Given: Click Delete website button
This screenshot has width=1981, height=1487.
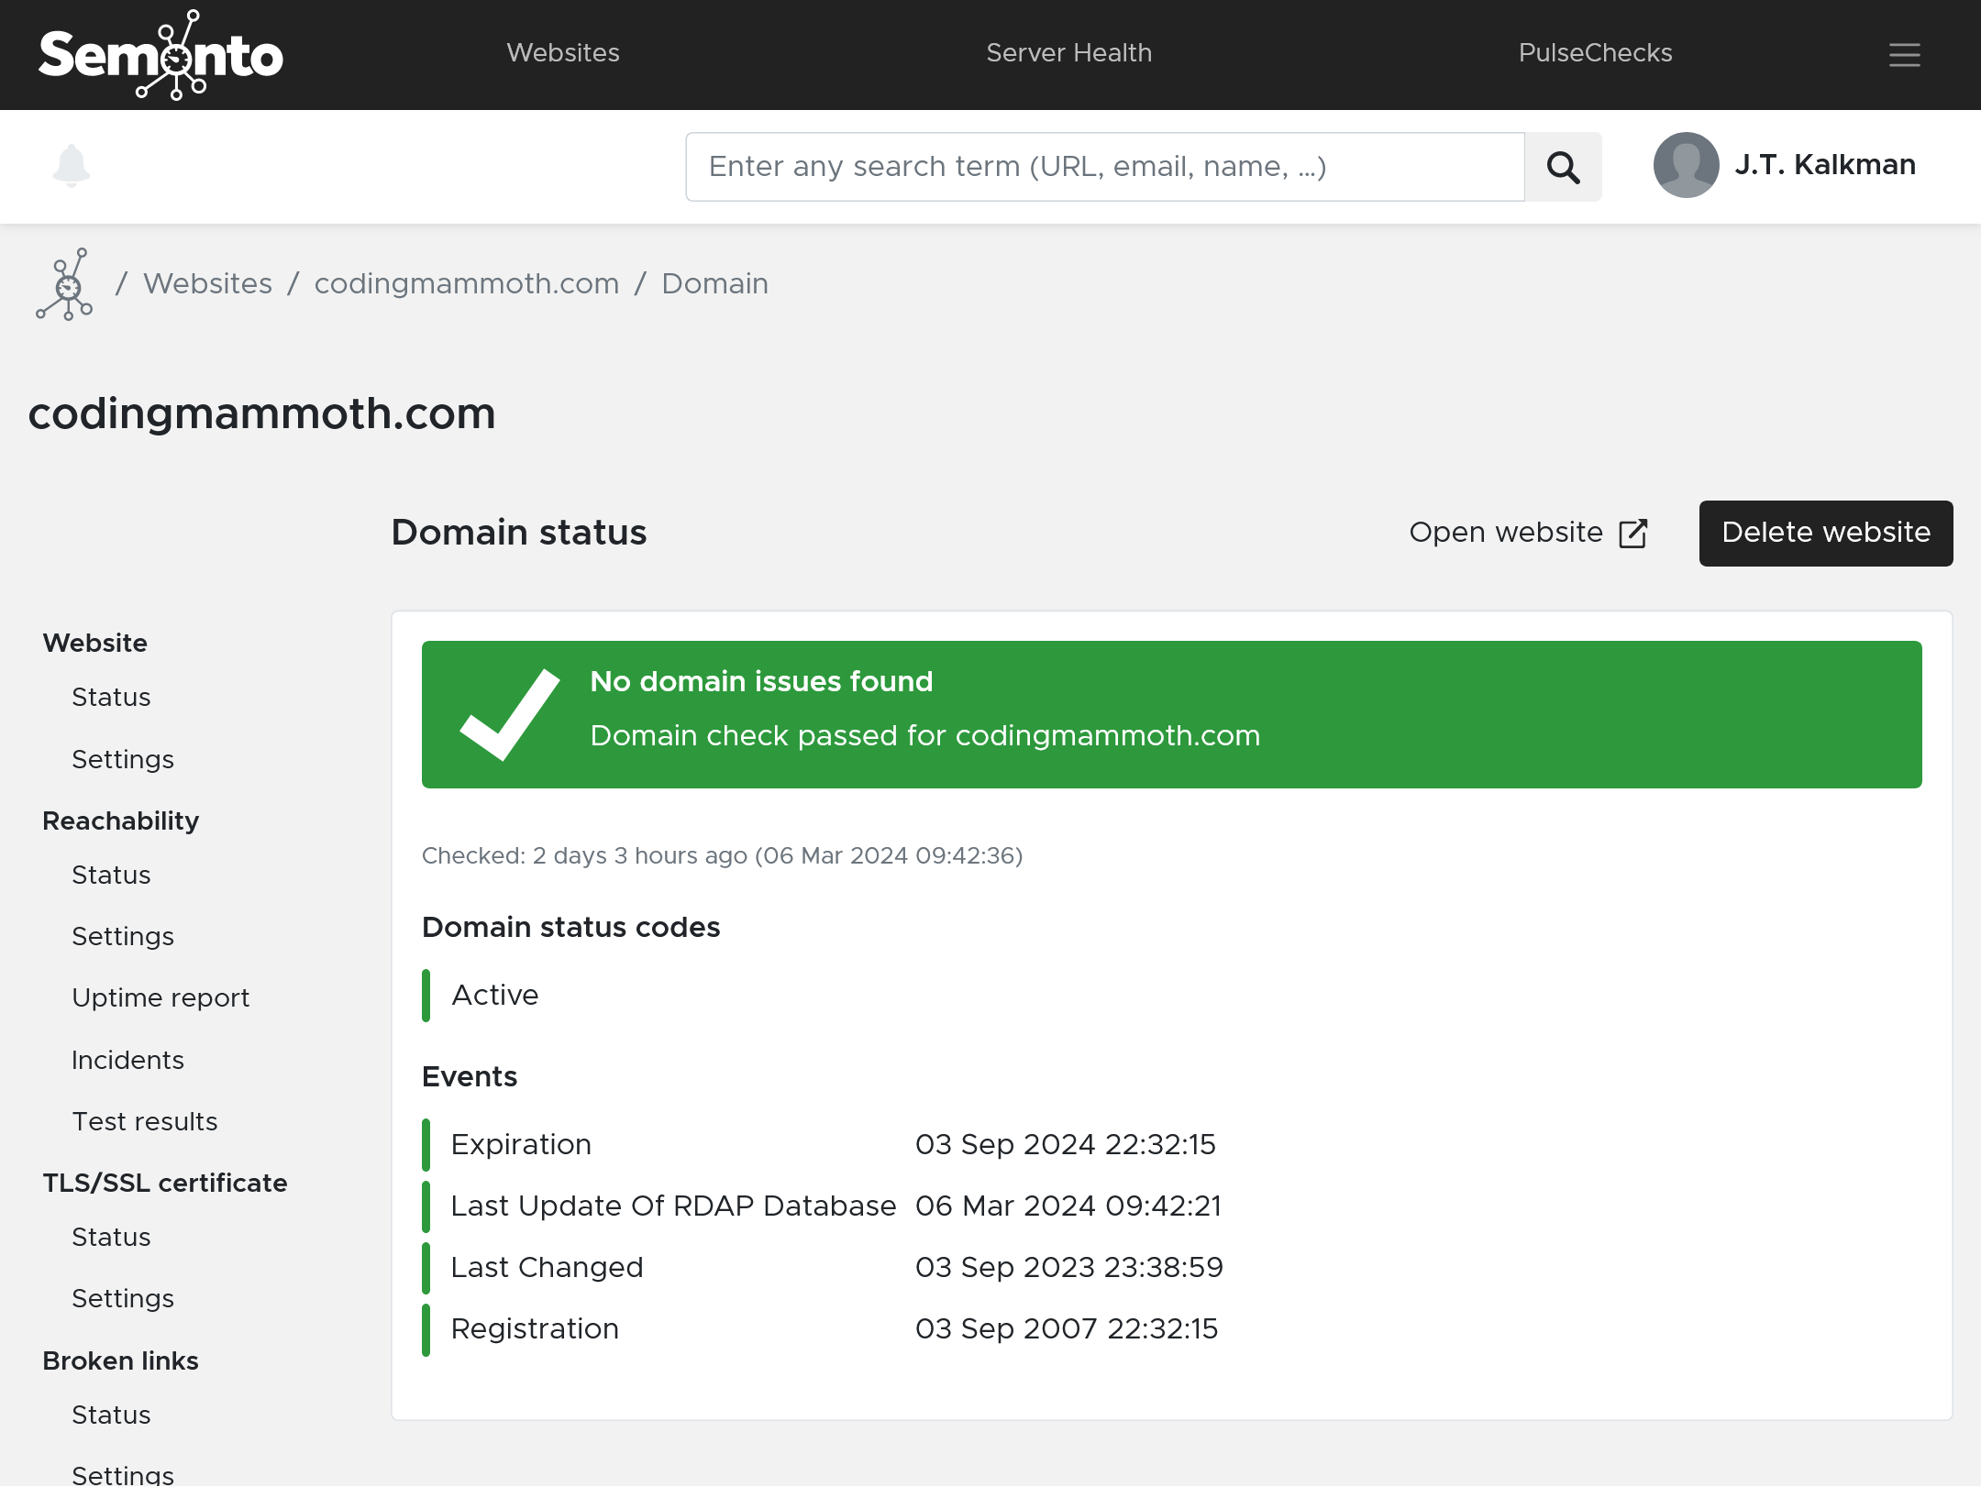Looking at the screenshot, I should [x=1825, y=534].
